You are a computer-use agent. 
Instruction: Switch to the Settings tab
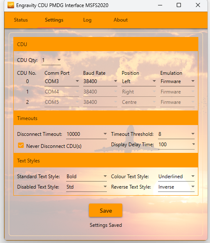coord(54,20)
